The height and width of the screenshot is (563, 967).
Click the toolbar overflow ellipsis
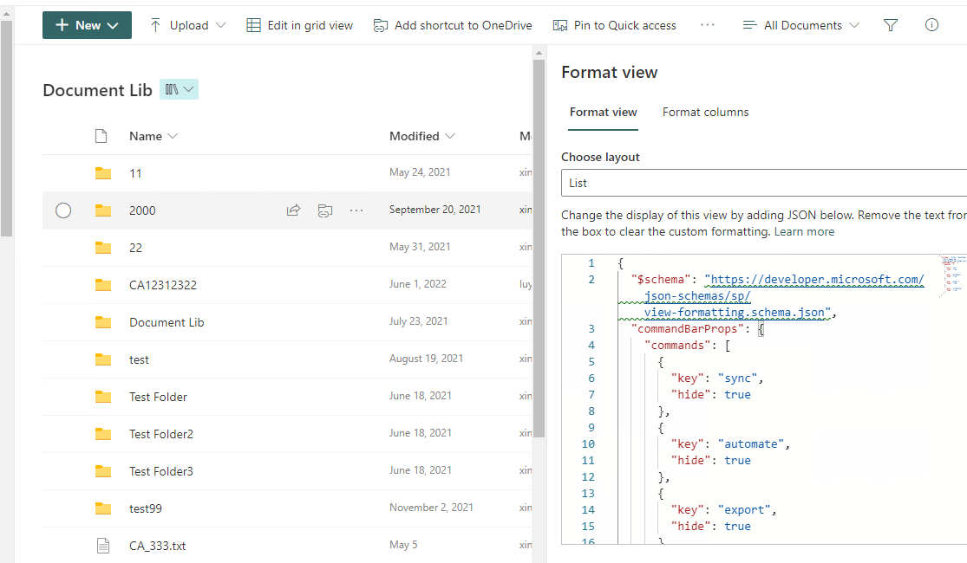[708, 25]
